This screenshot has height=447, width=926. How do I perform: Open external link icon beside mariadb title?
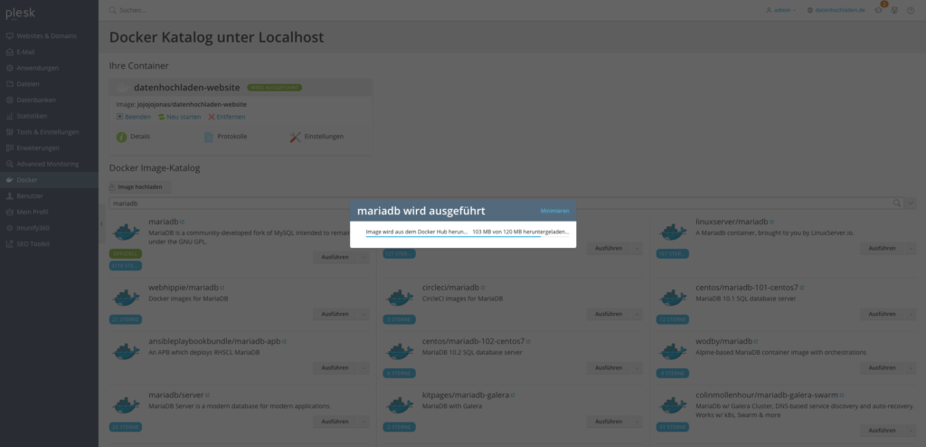tap(183, 223)
